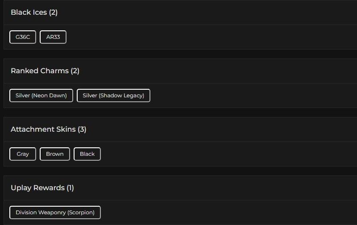Click the Gray attachment skin tag
Screen dimensions: 357x225
coord(23,154)
